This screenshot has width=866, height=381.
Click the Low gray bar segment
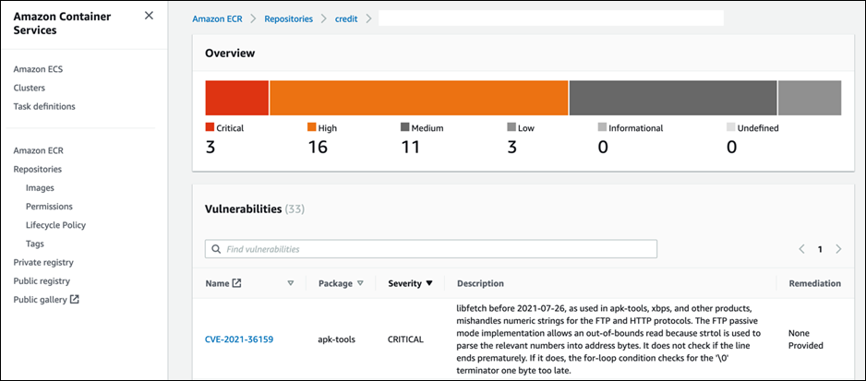click(810, 98)
